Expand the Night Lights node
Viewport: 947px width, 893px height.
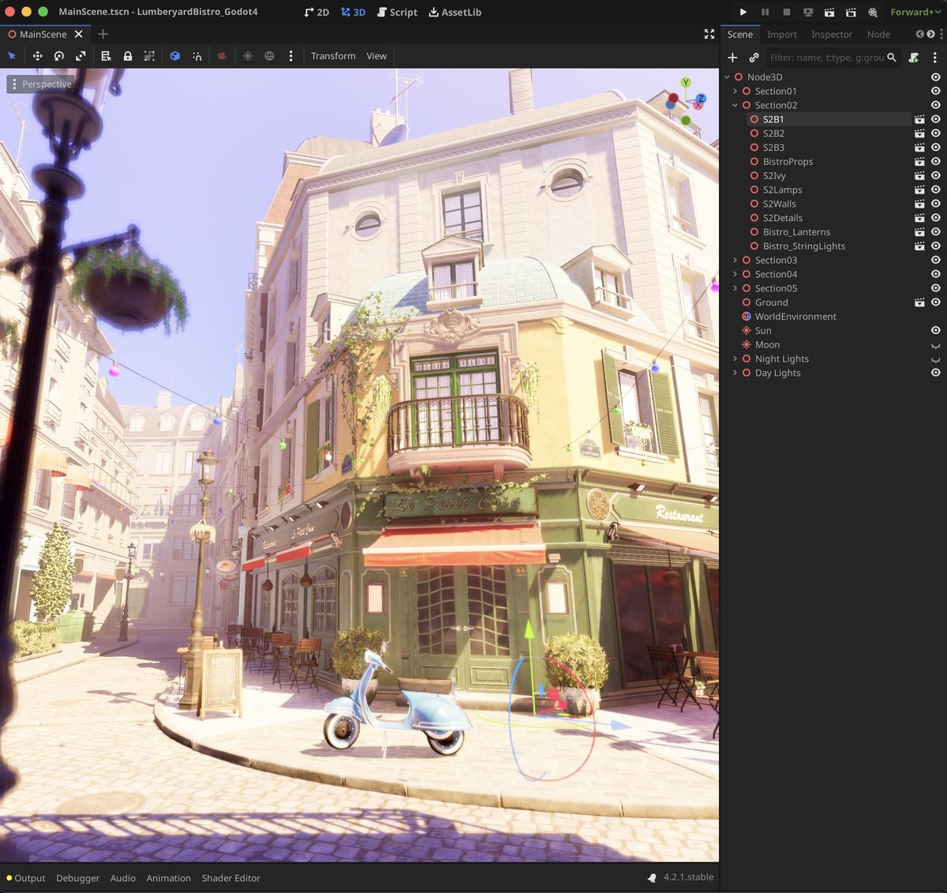pyautogui.click(x=735, y=358)
